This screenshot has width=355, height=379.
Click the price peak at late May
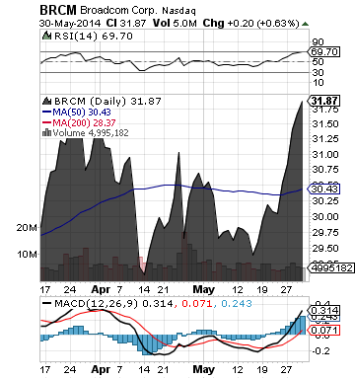click(x=302, y=102)
